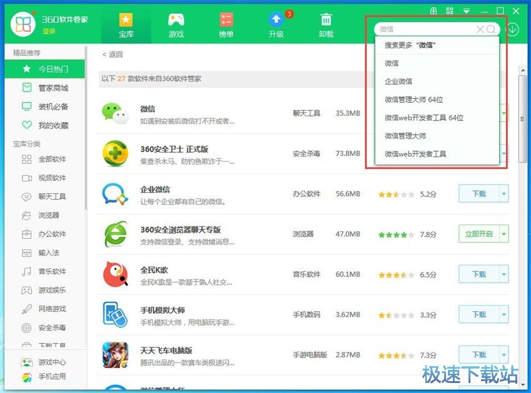Open 管家商城 in sidebar
531x393 pixels.
click(45, 88)
